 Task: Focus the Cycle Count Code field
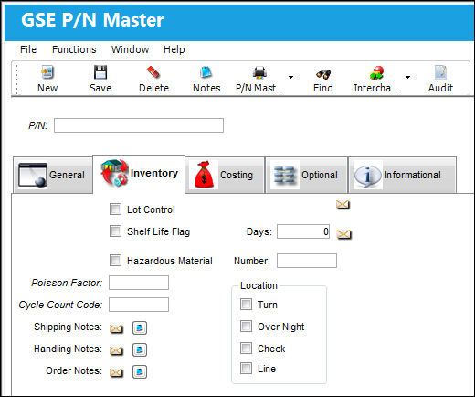139,305
